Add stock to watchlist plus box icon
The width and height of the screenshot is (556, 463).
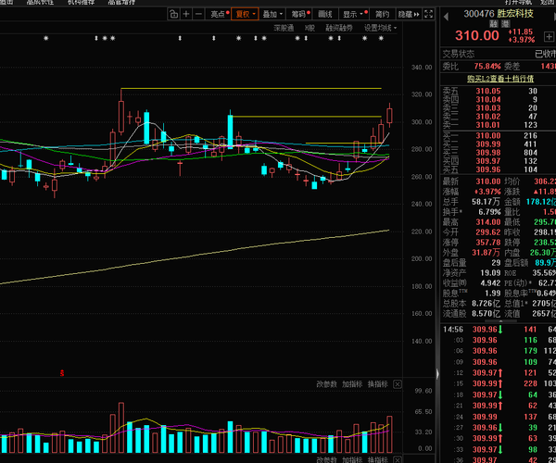point(549,36)
